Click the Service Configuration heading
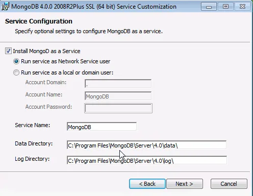The height and width of the screenshot is (196, 253). coord(39,21)
